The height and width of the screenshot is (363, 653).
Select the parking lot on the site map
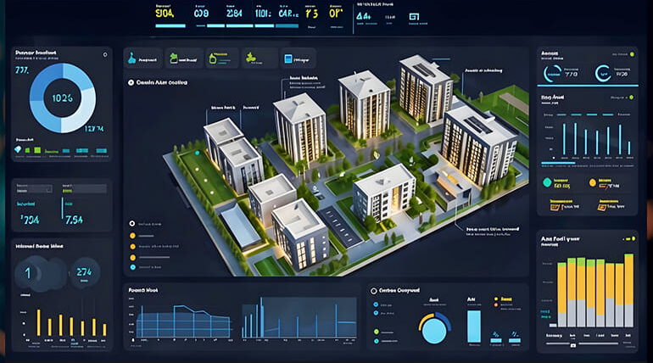click(x=340, y=227)
